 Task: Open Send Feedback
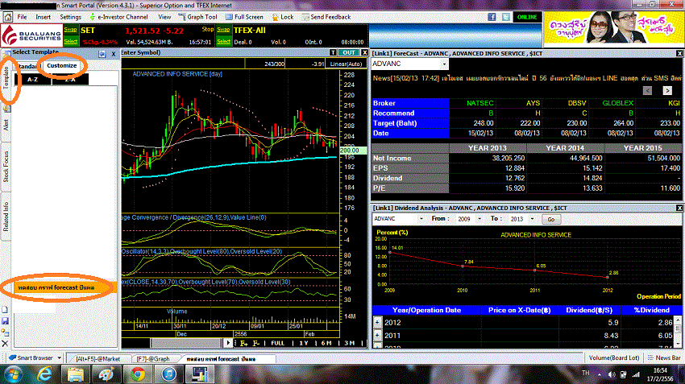(326, 17)
